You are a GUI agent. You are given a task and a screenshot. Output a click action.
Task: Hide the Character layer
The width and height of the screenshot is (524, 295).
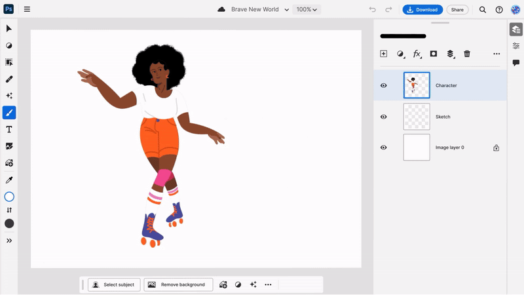coord(384,85)
